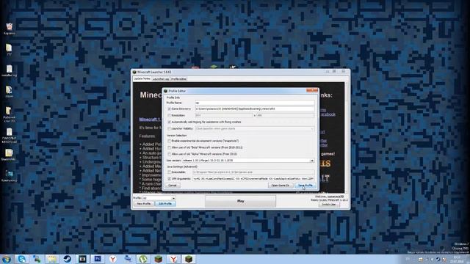Viewport: 470px width, 264px height.
Task: Open the '777' folder on desktop
Action: [x=9, y=50]
